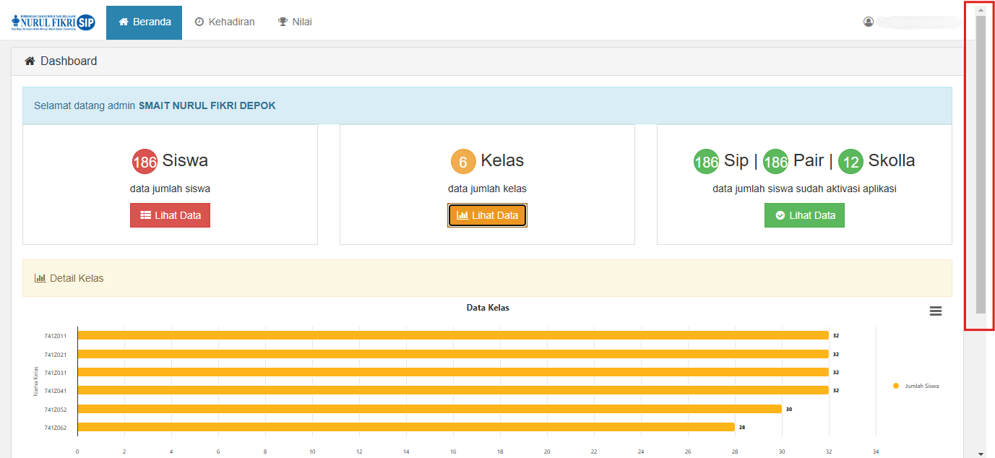The image size is (995, 458).
Task: Click the green 12 Skolla badge
Action: click(x=850, y=162)
